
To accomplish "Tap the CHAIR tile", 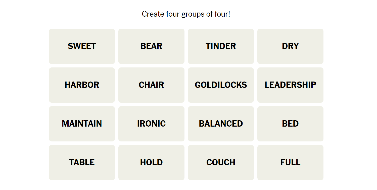I will point(151,85).
